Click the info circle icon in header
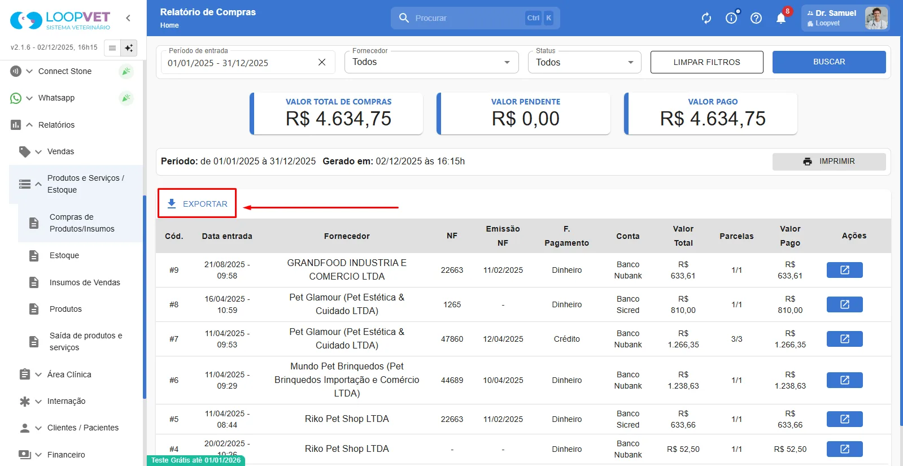Viewport: 903px width, 466px height. (x=731, y=18)
